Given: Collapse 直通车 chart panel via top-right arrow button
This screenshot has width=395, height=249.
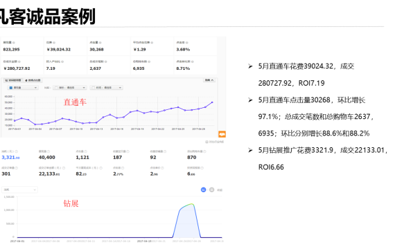Looking at the screenshot, I should tap(209, 80).
